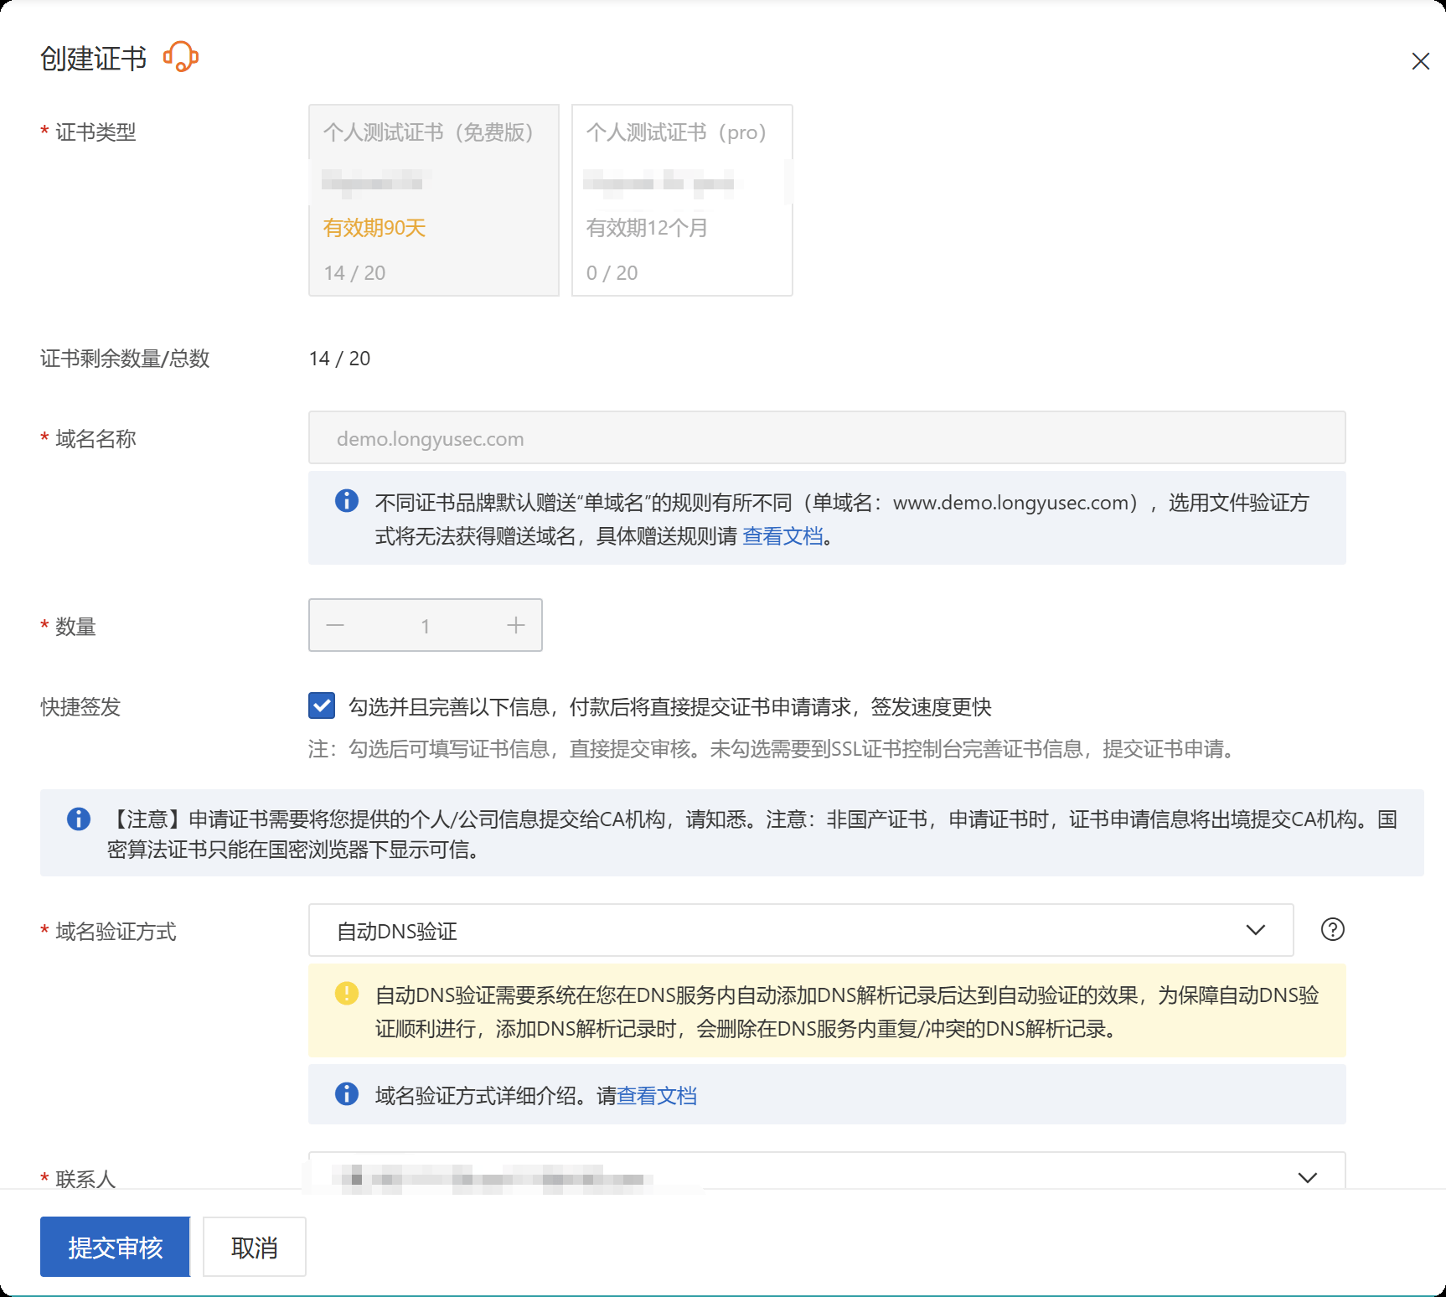The width and height of the screenshot is (1446, 1297).
Task: Select 个人测试证书（pro） certificate type
Action: click(681, 199)
